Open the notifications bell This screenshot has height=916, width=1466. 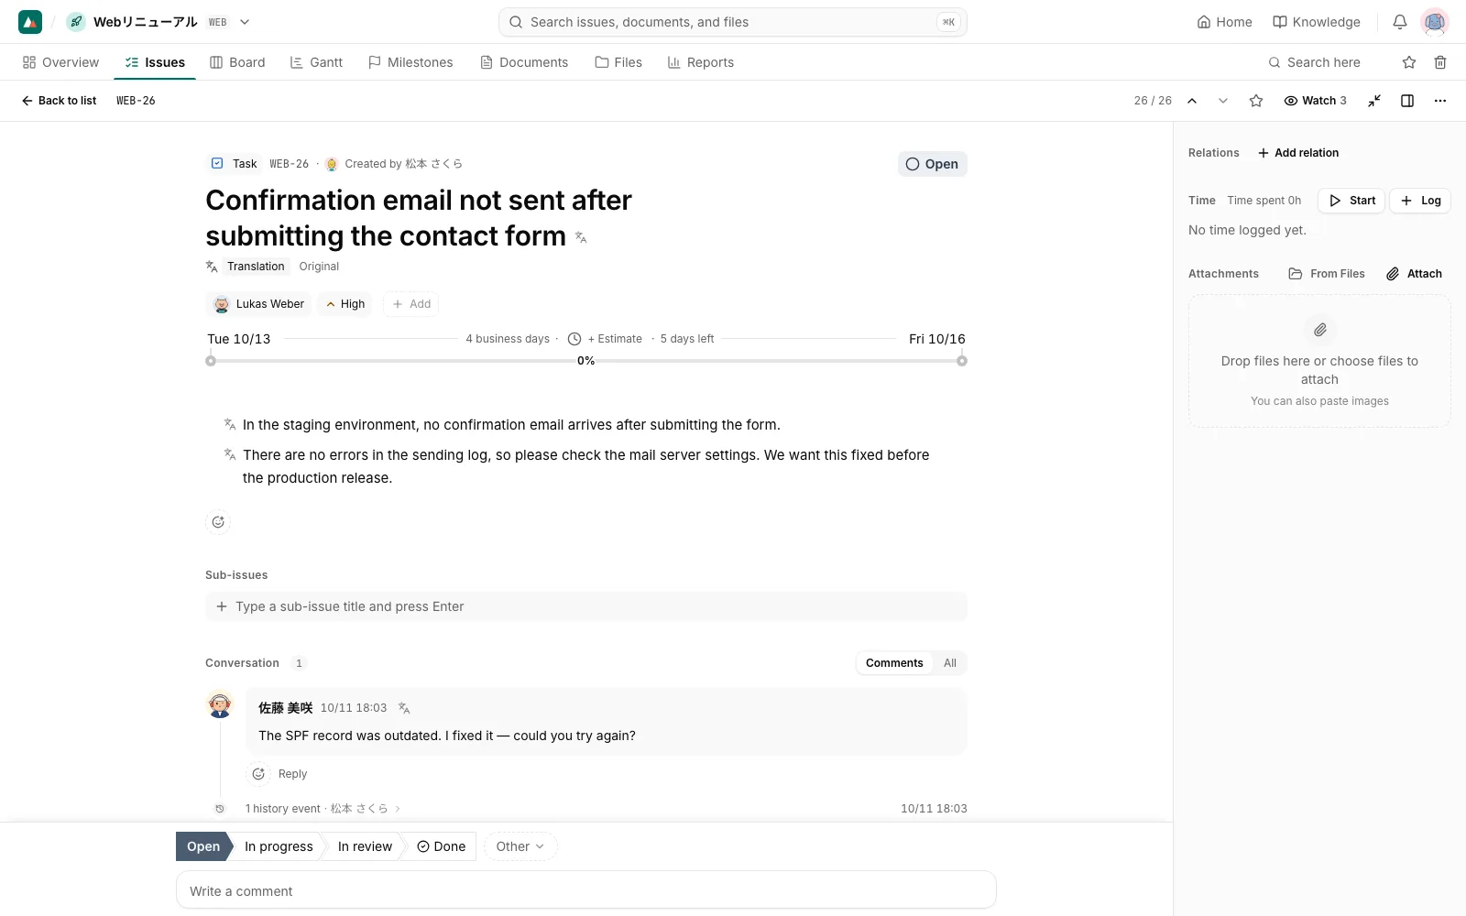coord(1400,22)
